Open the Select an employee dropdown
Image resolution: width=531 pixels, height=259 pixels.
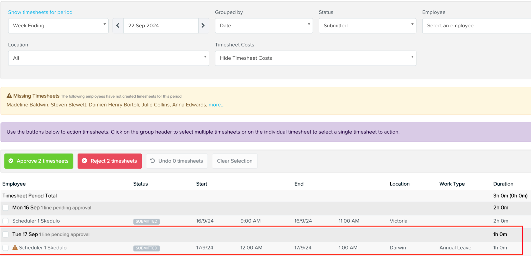(476, 26)
